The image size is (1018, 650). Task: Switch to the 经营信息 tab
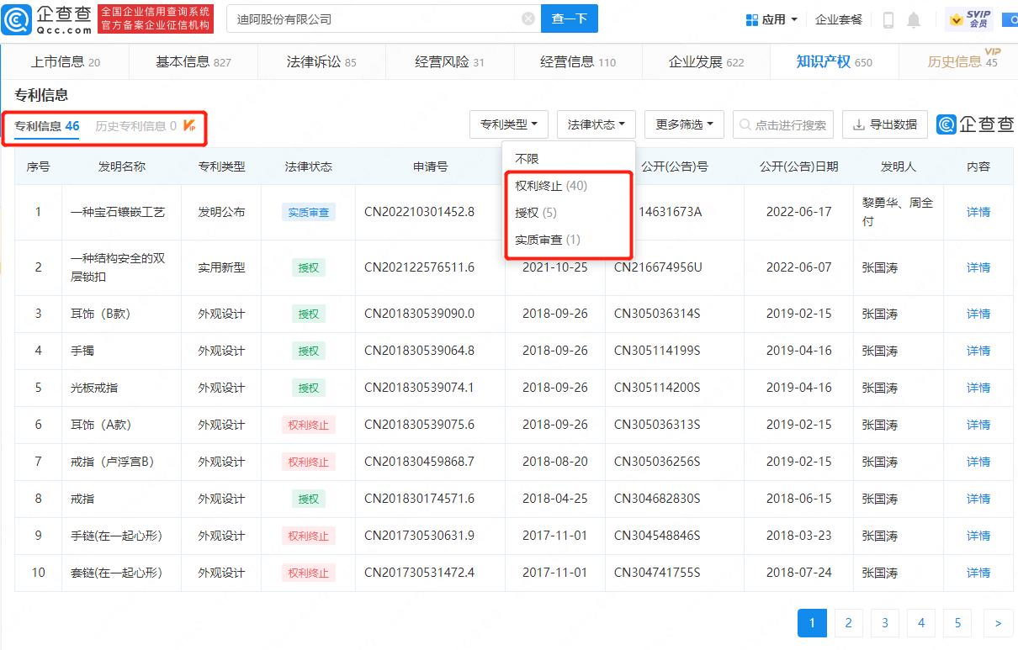pos(578,61)
